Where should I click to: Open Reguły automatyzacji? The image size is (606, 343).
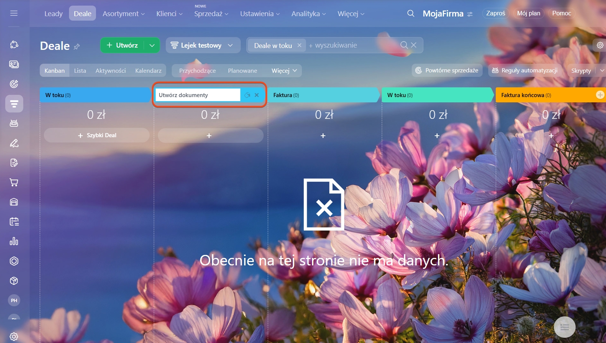click(525, 70)
